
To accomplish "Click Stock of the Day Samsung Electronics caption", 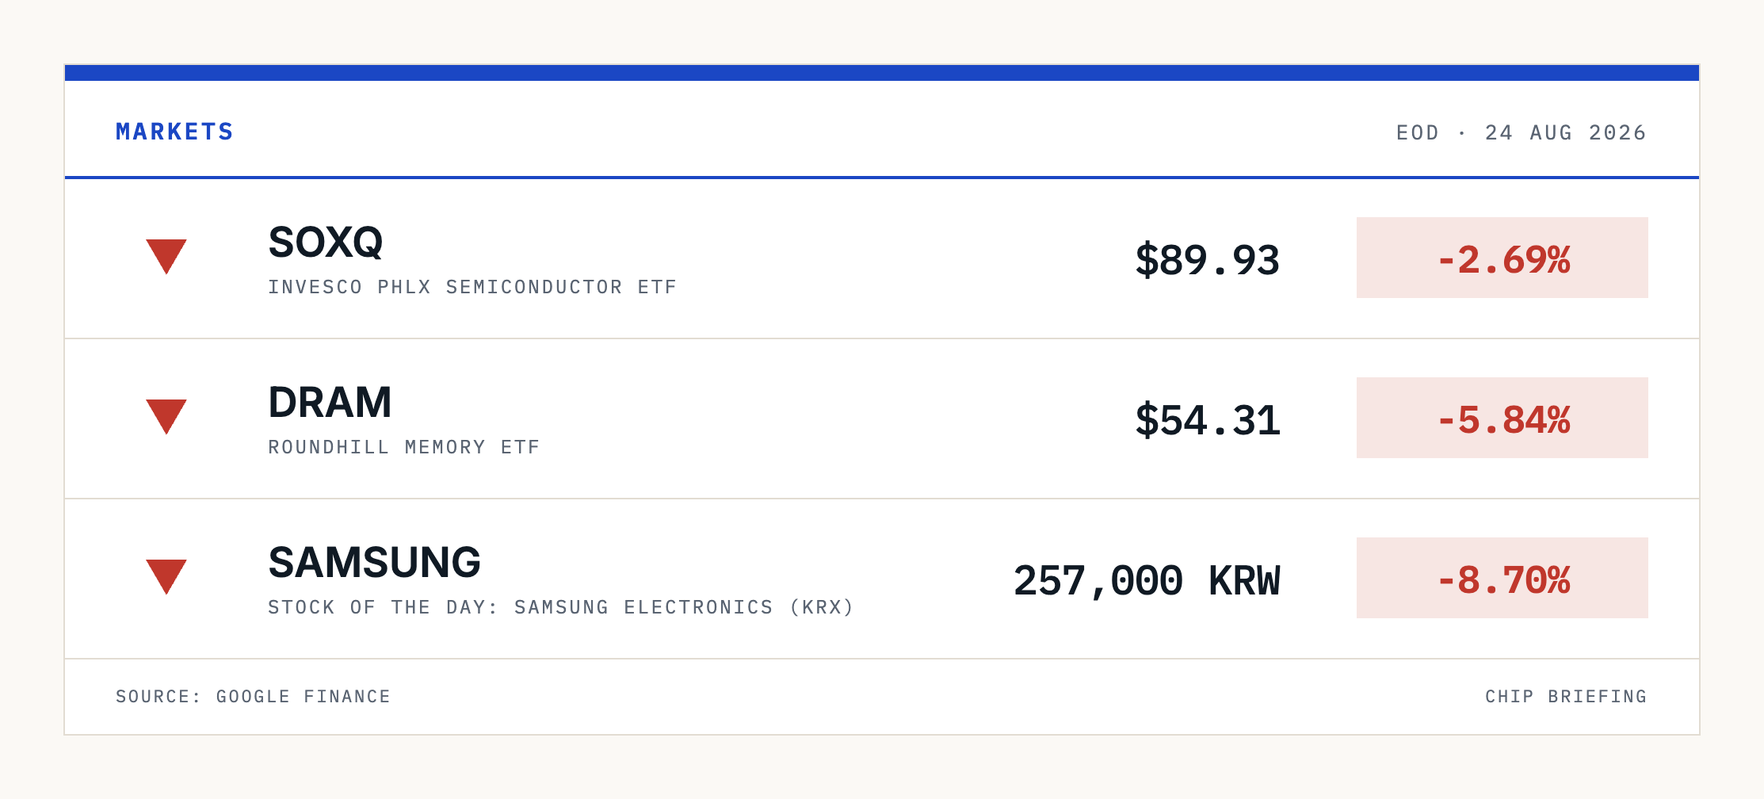I will click(561, 607).
